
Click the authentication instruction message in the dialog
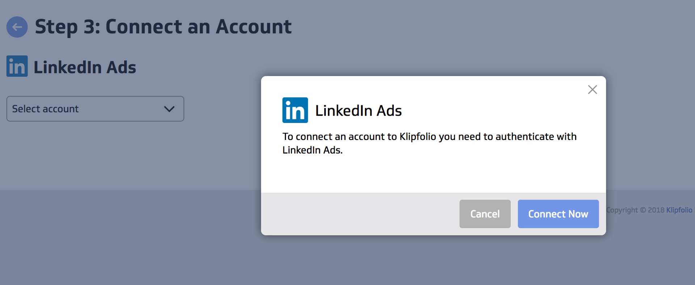coord(429,143)
